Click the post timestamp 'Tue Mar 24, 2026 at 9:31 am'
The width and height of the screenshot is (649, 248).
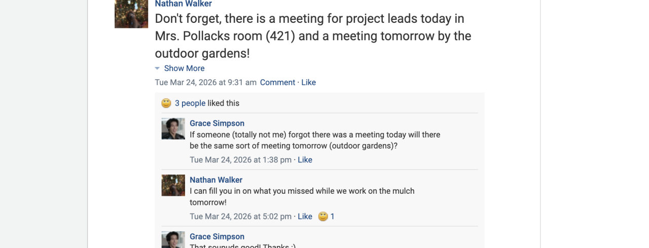pos(205,83)
